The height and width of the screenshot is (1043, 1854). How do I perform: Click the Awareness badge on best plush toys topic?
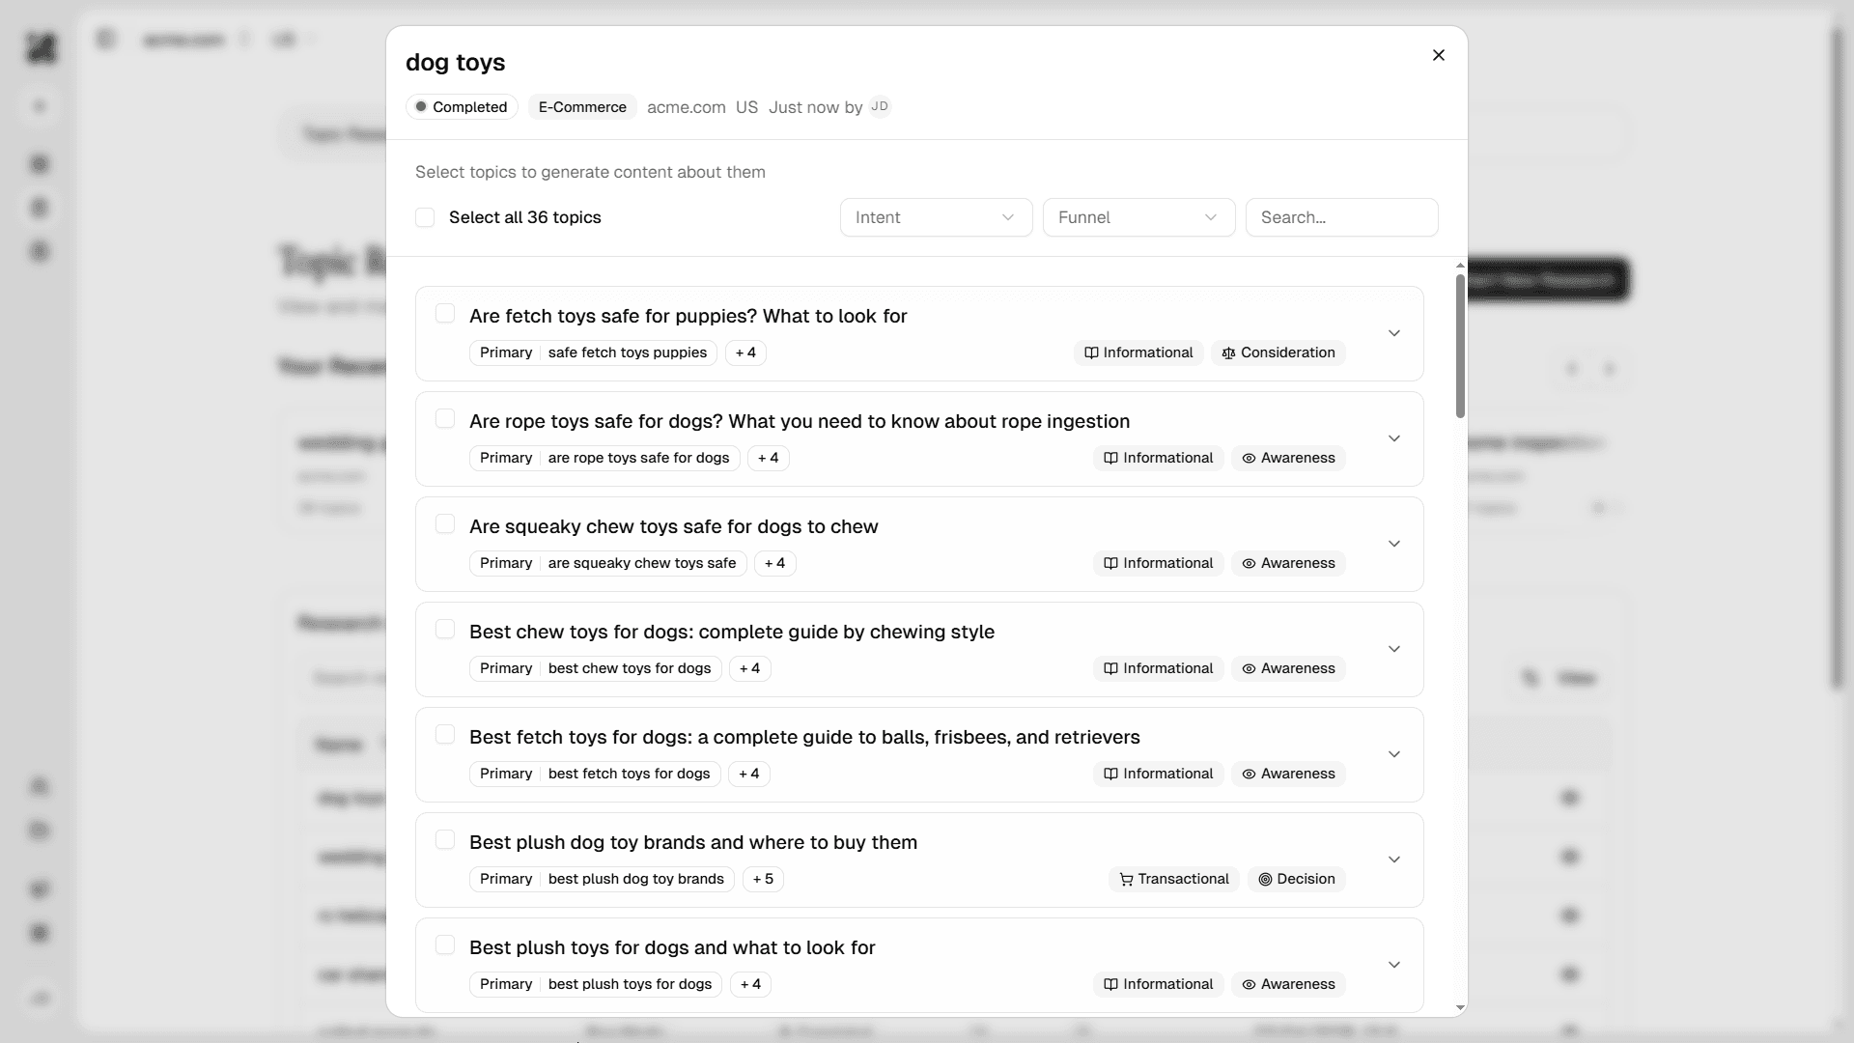point(1287,984)
